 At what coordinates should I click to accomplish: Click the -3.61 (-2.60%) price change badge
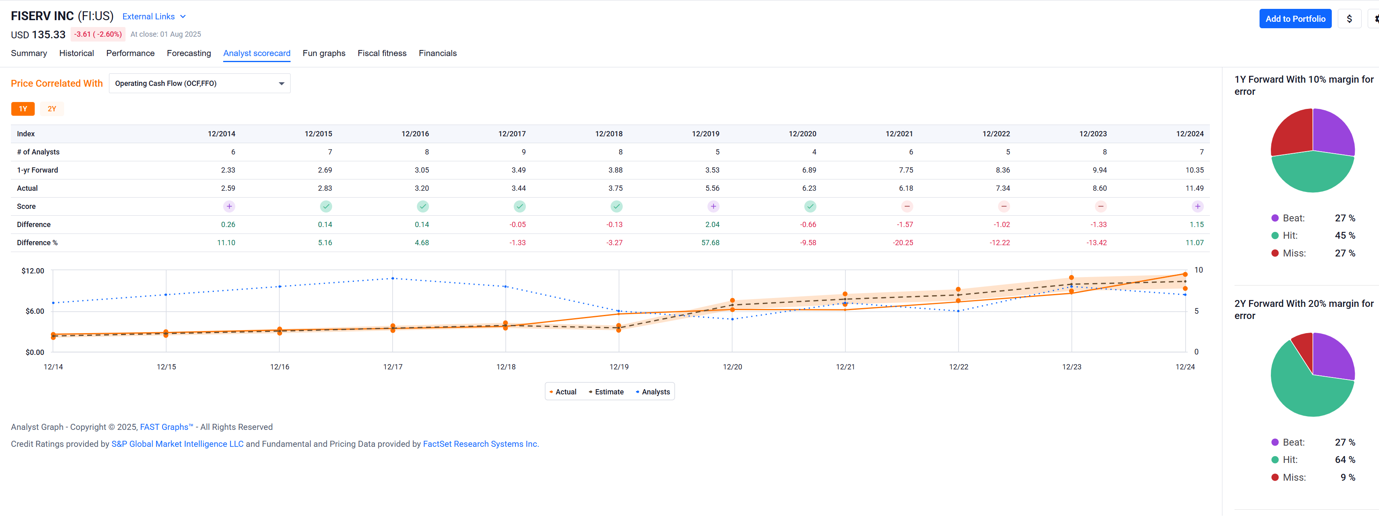coord(97,34)
